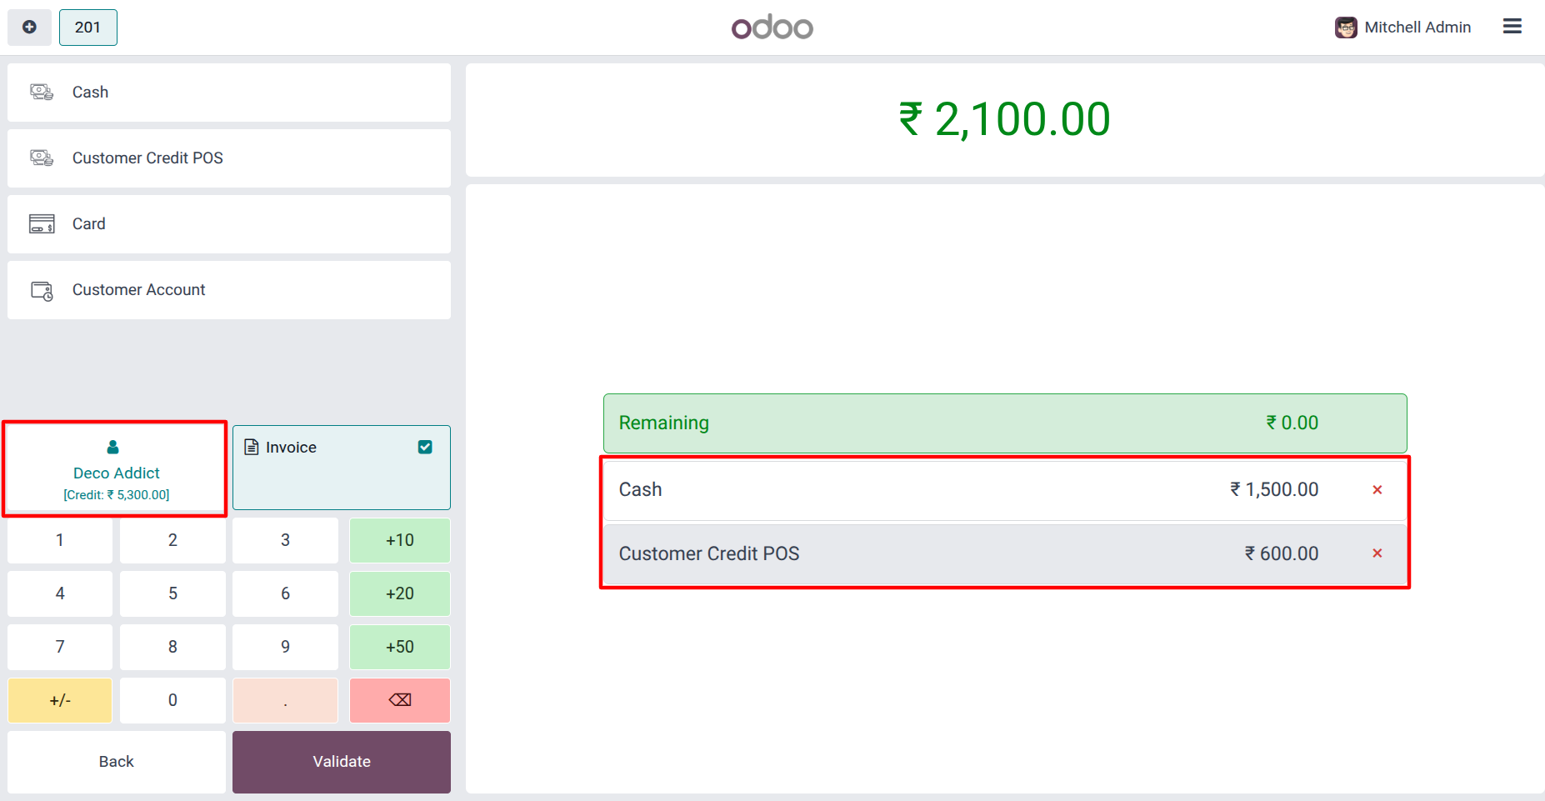This screenshot has width=1545, height=801.
Task: Click the Validate button
Action: tap(342, 762)
